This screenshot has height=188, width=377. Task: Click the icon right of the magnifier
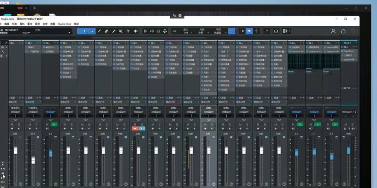(x=164, y=31)
